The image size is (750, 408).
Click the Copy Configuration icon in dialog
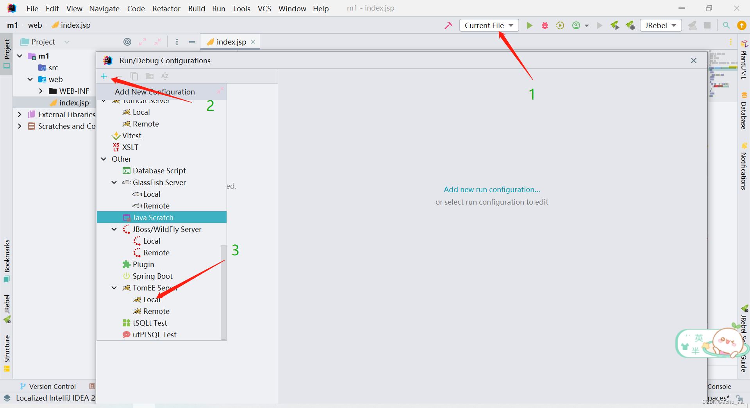pos(134,76)
